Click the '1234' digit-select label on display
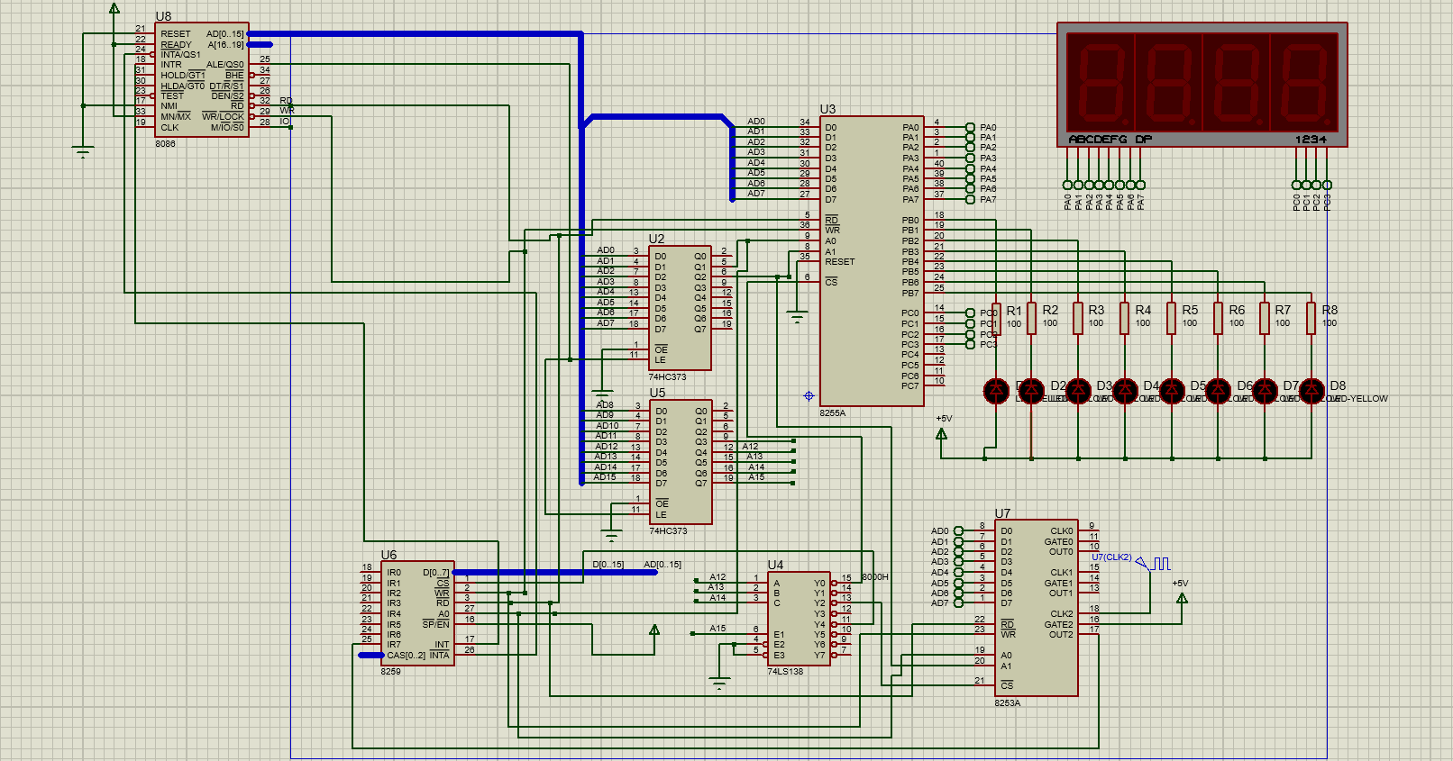The image size is (1453, 761). [x=1311, y=140]
